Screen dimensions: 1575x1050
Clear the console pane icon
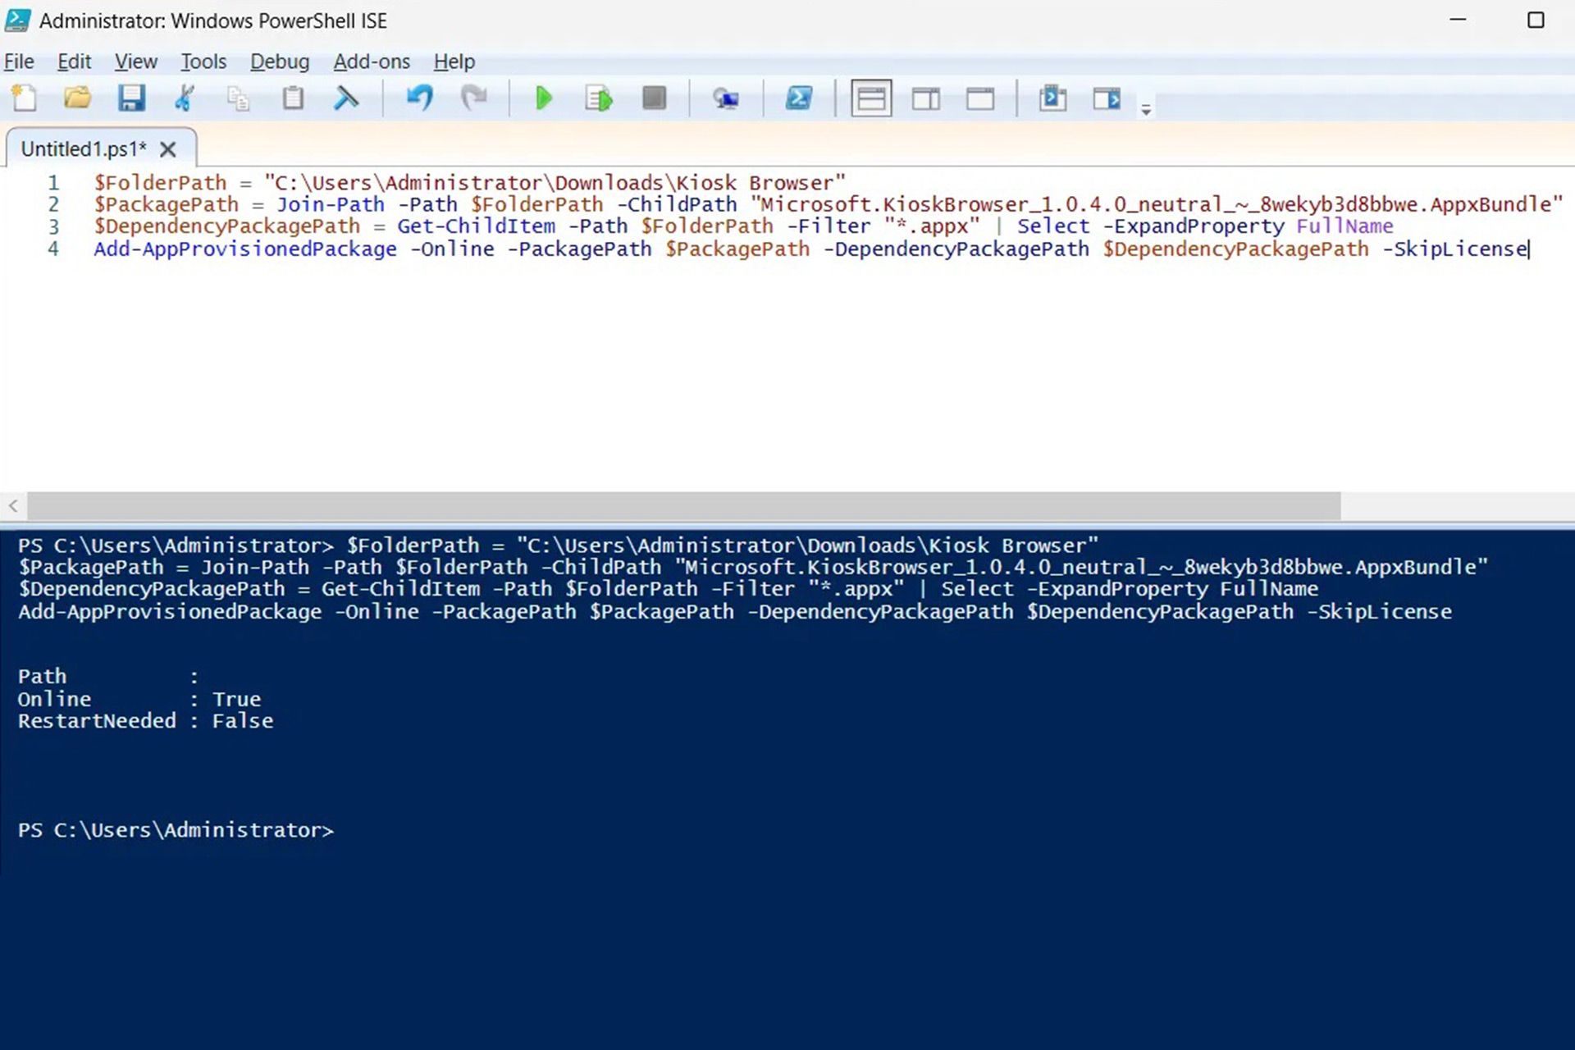tap(346, 98)
